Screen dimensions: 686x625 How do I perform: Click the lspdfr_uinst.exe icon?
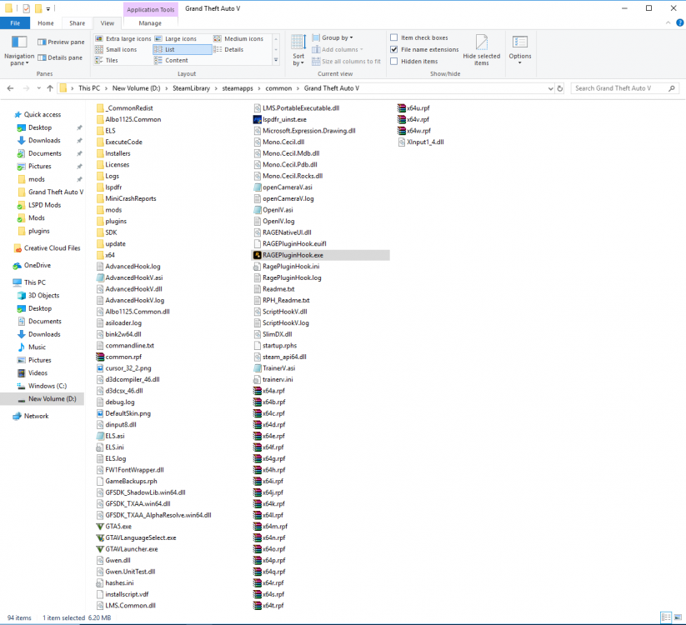click(x=258, y=119)
